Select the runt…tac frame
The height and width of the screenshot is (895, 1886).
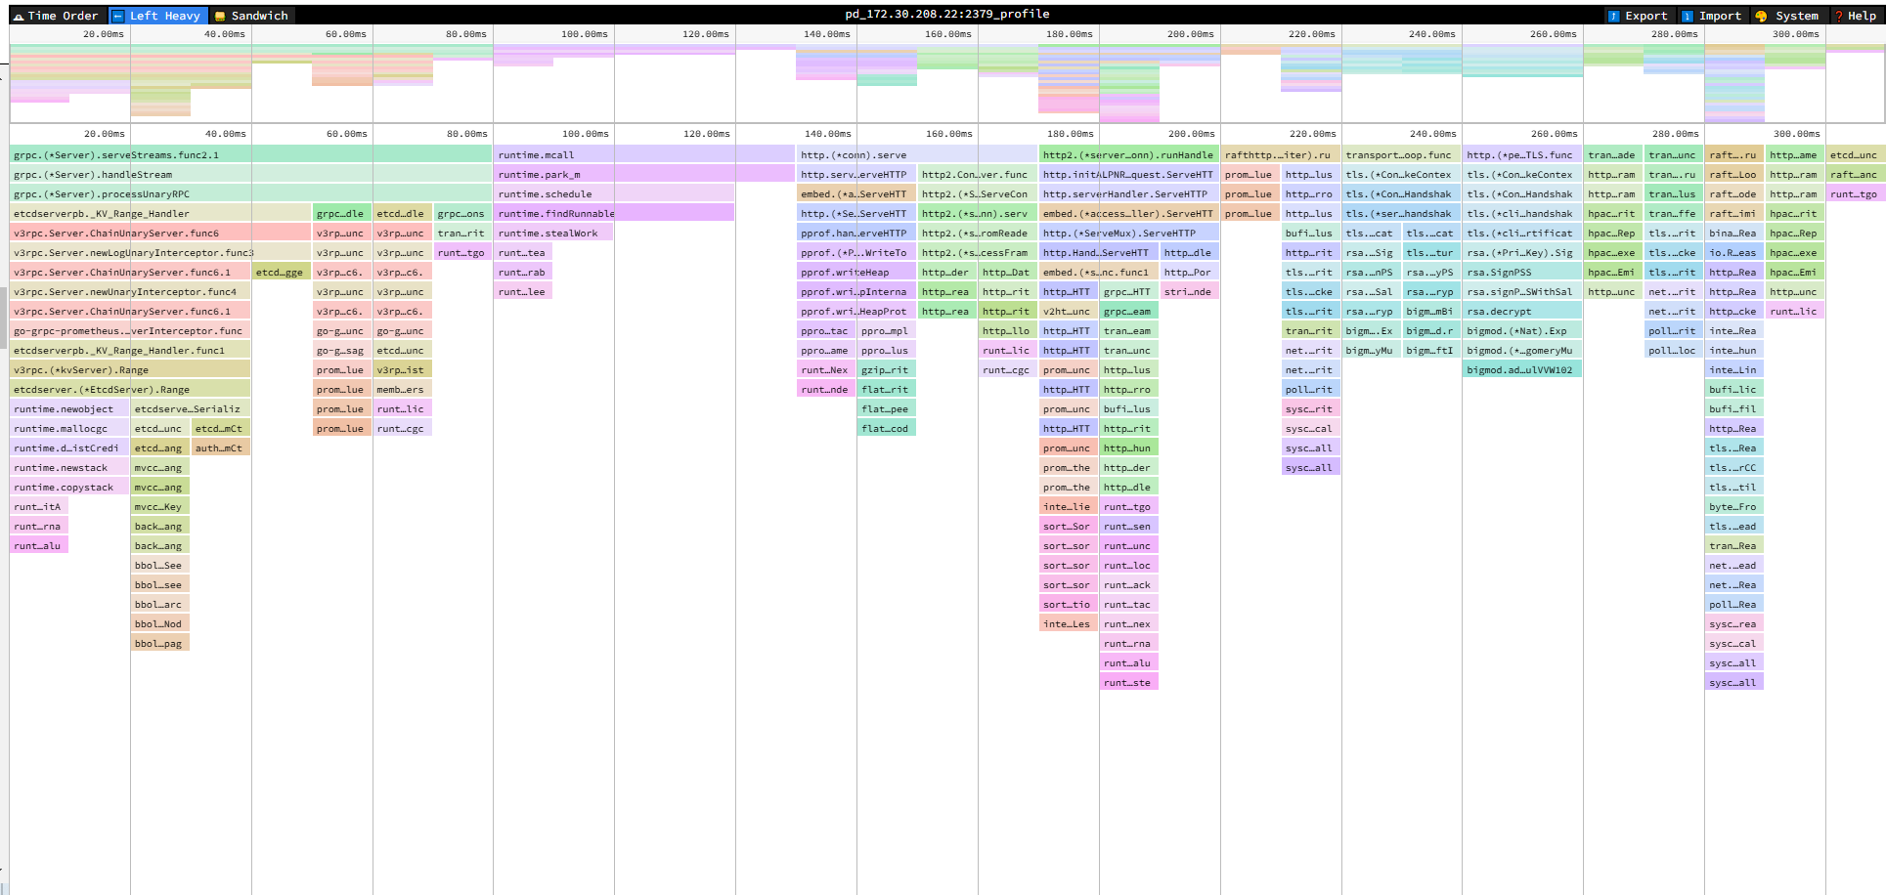pos(1129,604)
